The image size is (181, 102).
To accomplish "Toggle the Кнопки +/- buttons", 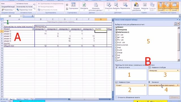I will [167, 7].
